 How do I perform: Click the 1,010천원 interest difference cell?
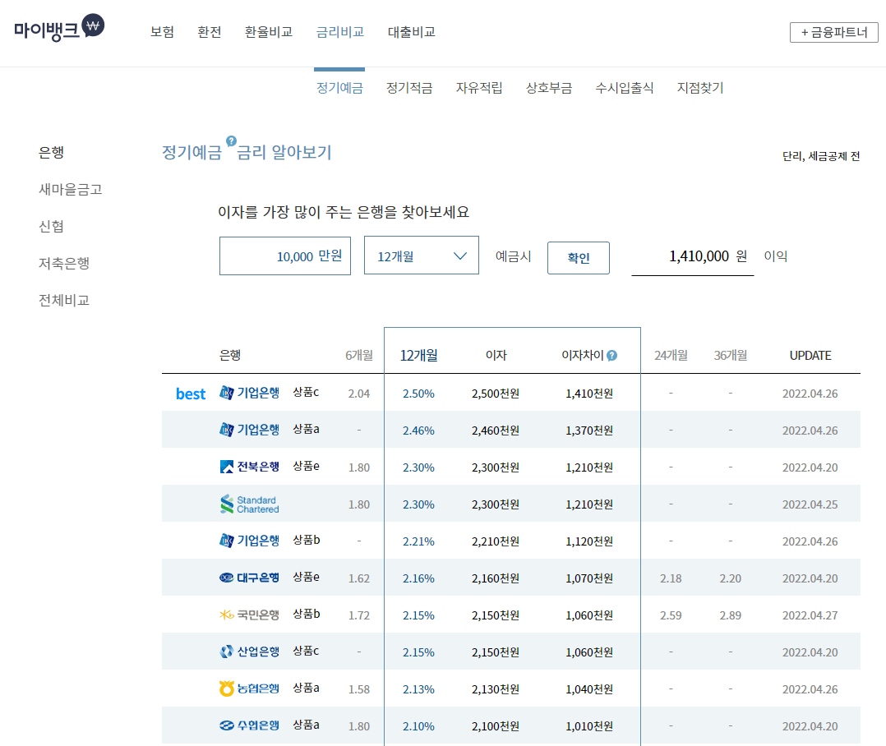point(589,726)
